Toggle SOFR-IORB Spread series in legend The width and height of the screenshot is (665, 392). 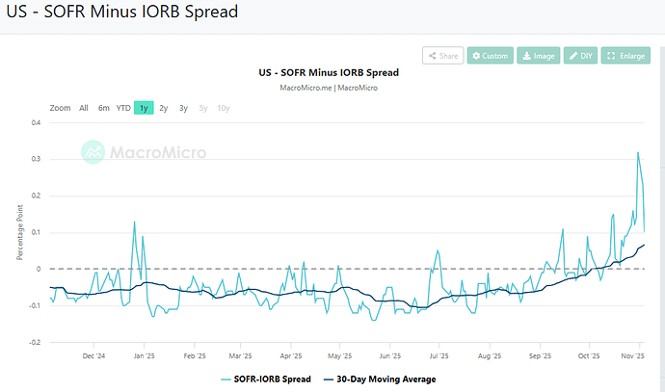[266, 379]
